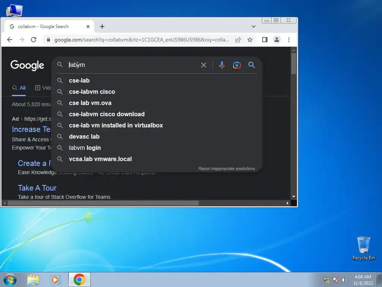Select the computer desktop icon
382x287 pixels.
(x=14, y=10)
